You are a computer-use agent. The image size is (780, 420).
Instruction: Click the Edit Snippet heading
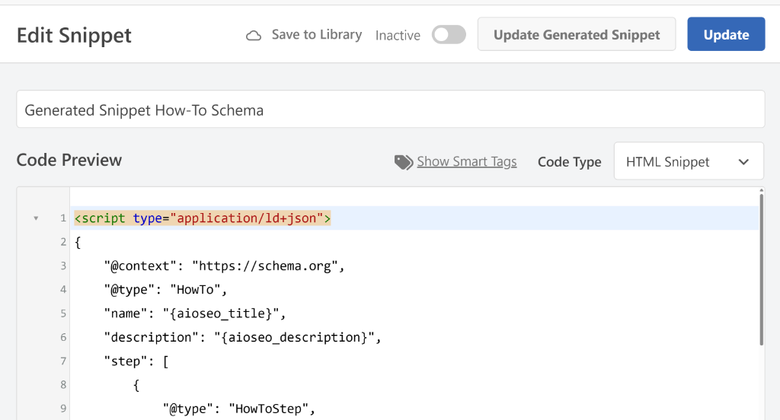click(74, 35)
